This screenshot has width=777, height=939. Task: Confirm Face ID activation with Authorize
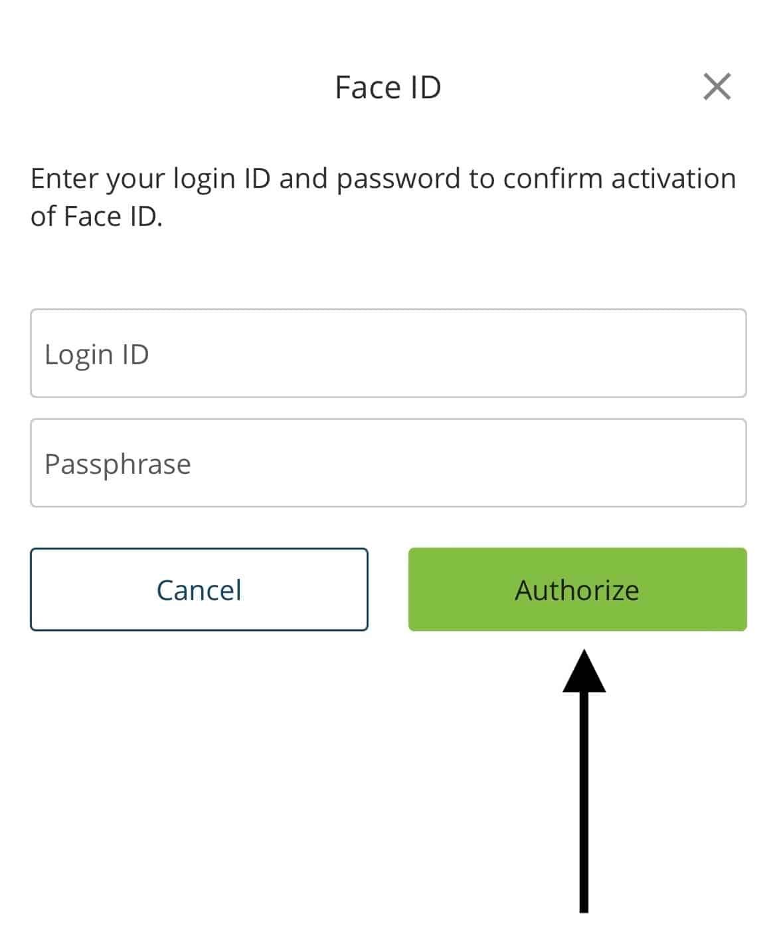pyautogui.click(x=576, y=590)
